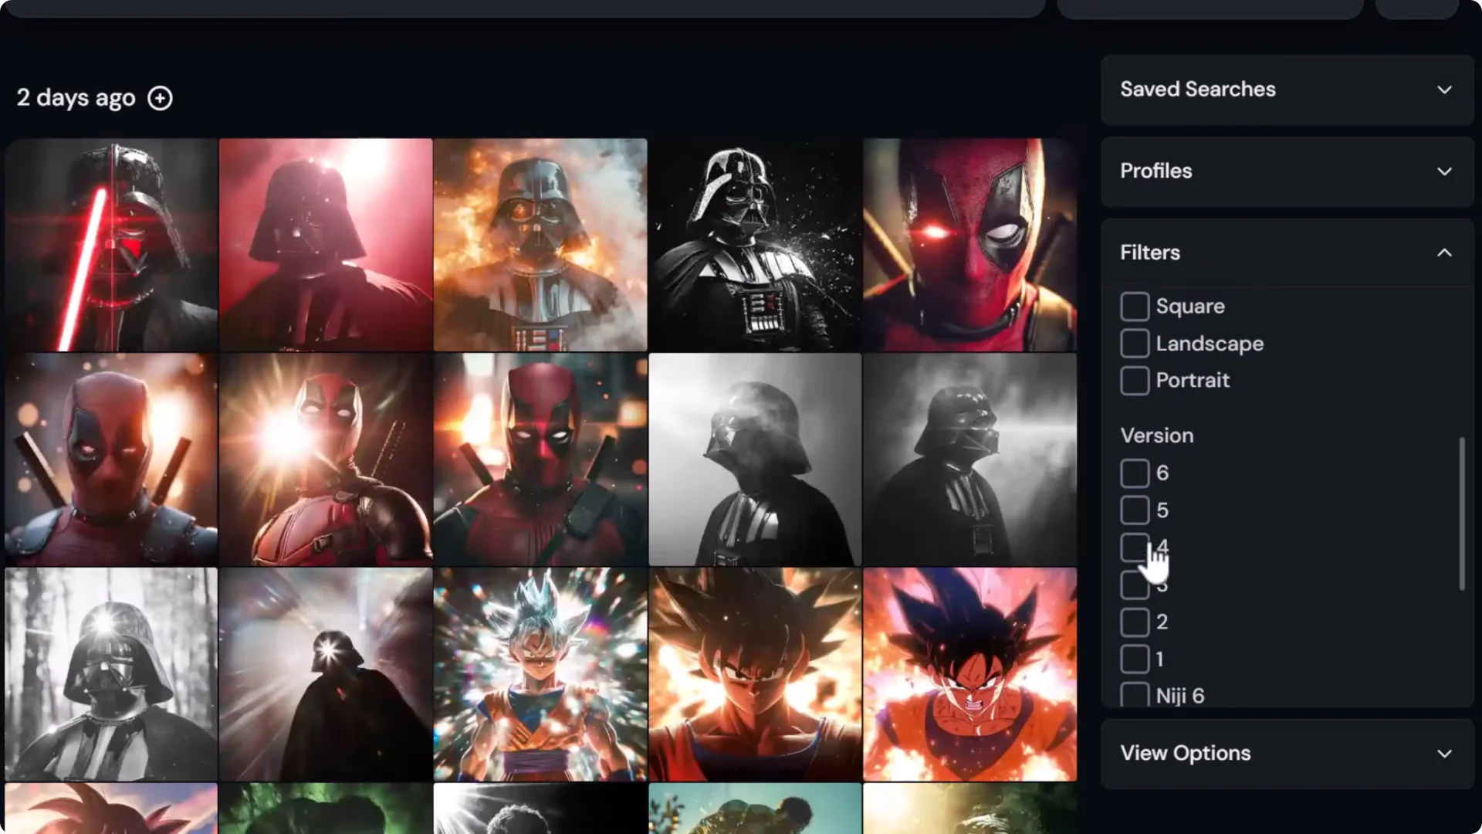Enable the Niji 6 filter
This screenshot has height=834, width=1482.
(1135, 695)
